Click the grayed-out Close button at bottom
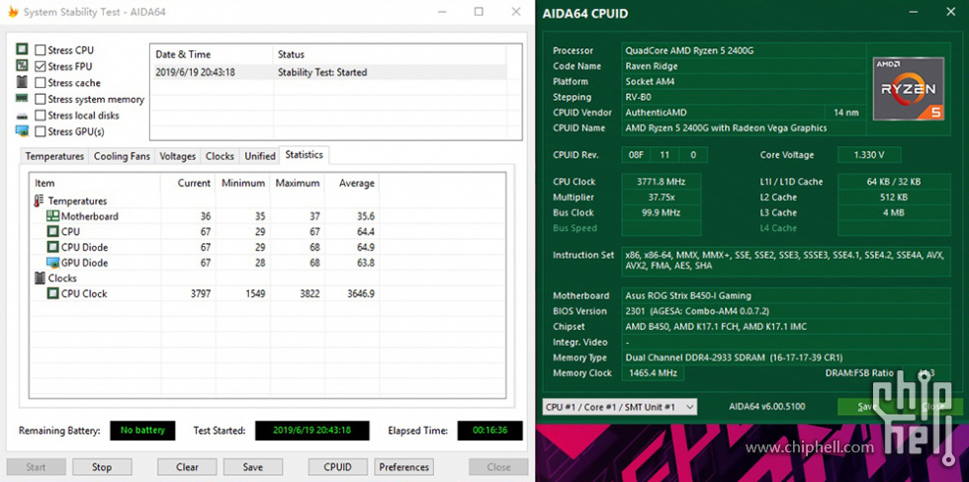Screen dimensions: 969x482 pyautogui.click(x=498, y=467)
